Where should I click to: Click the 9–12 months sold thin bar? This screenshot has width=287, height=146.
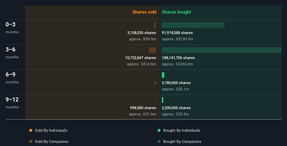156,100
